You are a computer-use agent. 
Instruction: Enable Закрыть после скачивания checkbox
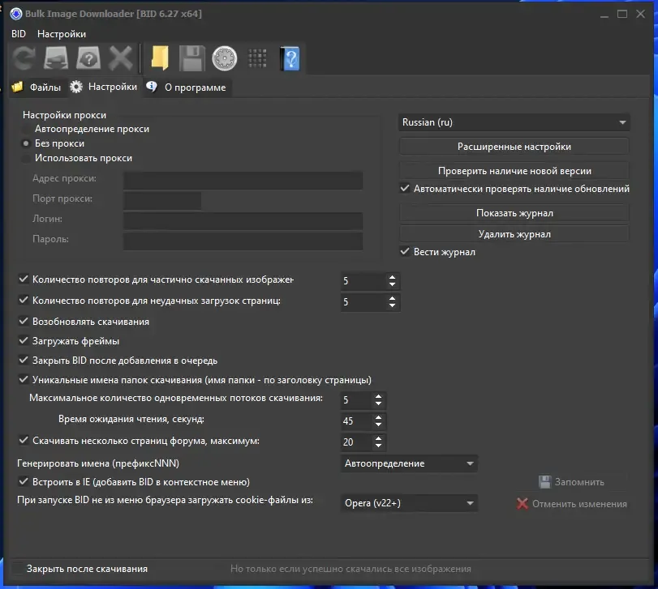(18, 569)
